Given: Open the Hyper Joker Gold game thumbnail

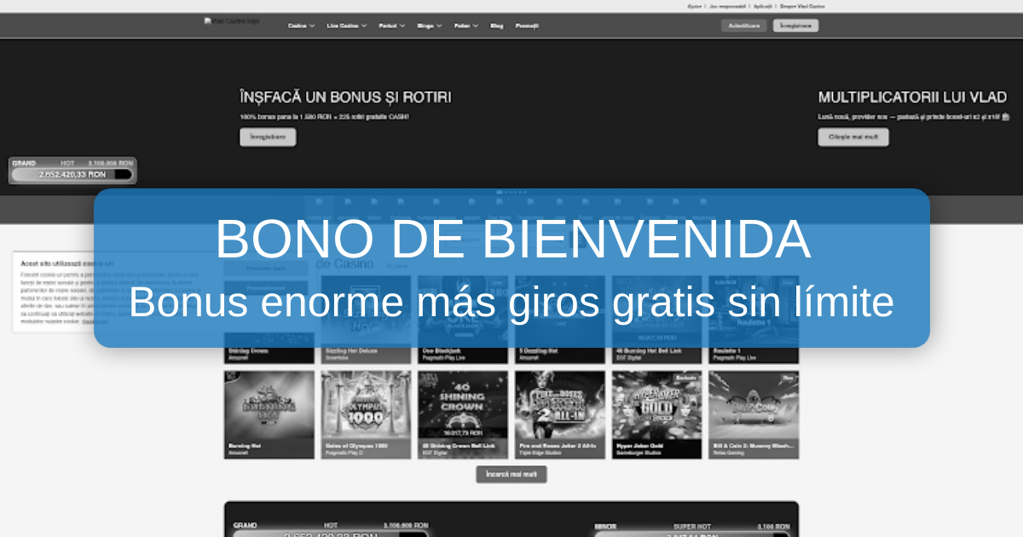Looking at the screenshot, I should tap(657, 414).
